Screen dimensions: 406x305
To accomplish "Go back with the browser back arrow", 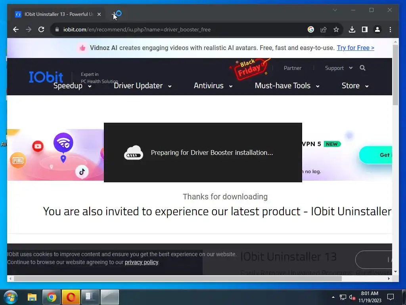I will coord(16,29).
